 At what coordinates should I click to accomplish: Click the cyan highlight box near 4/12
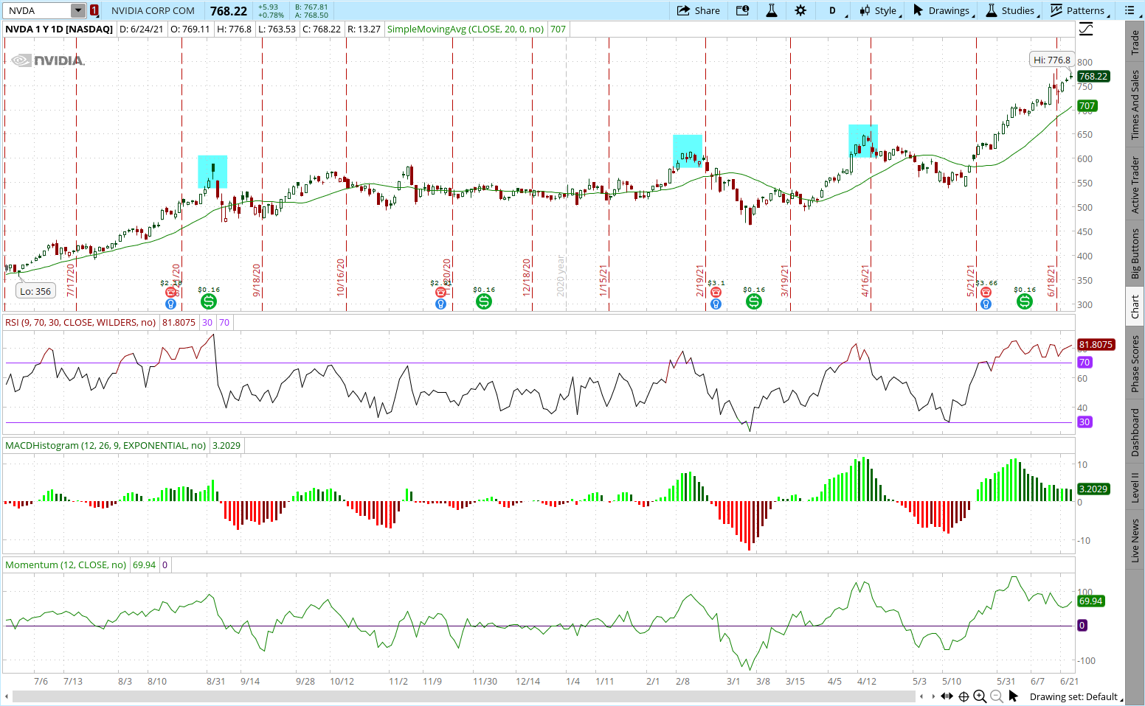click(x=862, y=140)
